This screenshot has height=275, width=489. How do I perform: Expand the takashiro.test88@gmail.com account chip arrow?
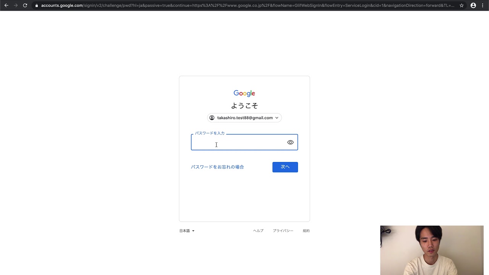click(277, 118)
